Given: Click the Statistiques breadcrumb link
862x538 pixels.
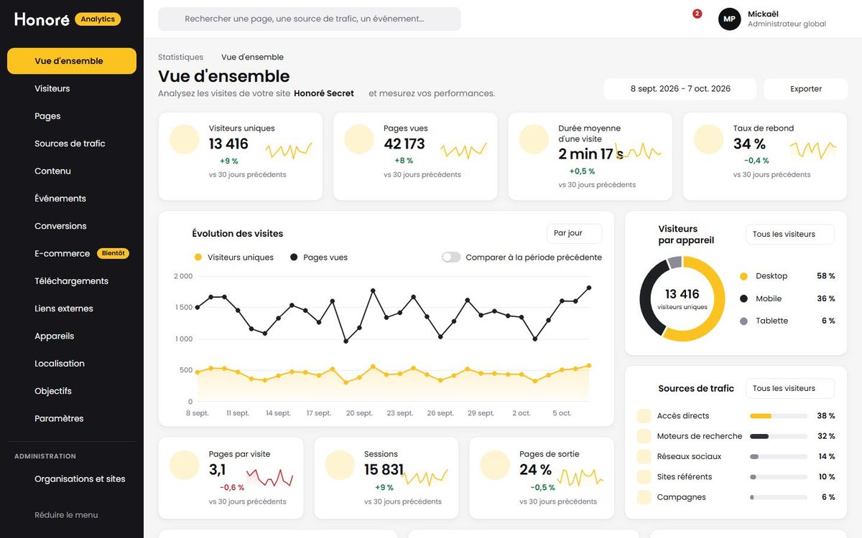Looking at the screenshot, I should 180,57.
